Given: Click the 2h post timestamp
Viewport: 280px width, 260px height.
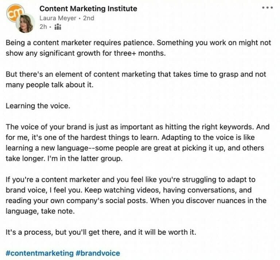Looking at the screenshot, I should (x=43, y=27).
